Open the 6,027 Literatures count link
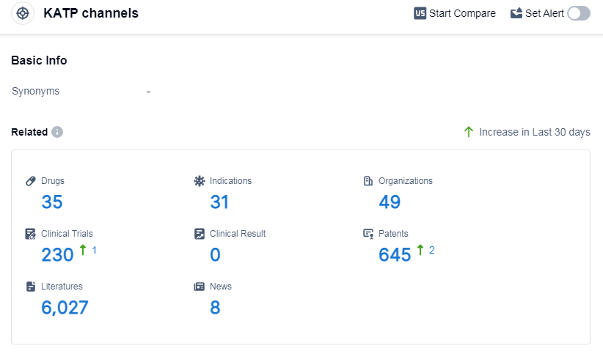 [x=65, y=308]
